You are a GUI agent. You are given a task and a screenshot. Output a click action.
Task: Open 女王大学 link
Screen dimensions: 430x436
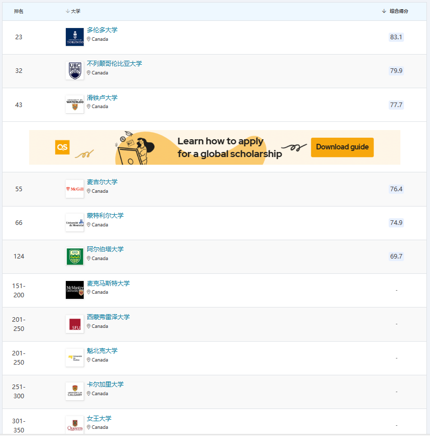[99, 418]
